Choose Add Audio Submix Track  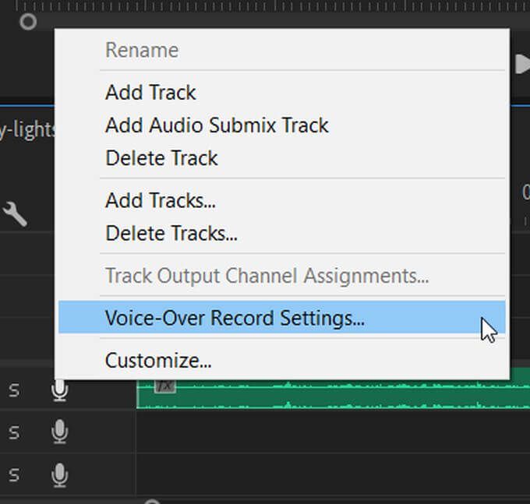(x=282, y=125)
